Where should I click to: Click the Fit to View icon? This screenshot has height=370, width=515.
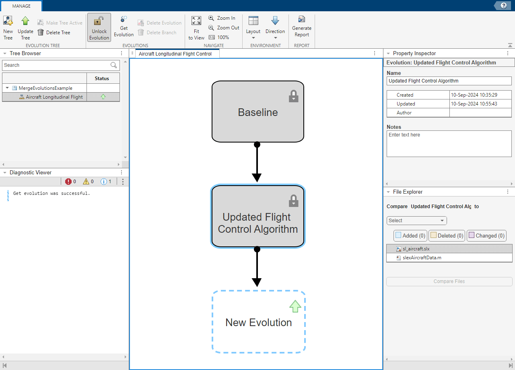pyautogui.click(x=196, y=21)
